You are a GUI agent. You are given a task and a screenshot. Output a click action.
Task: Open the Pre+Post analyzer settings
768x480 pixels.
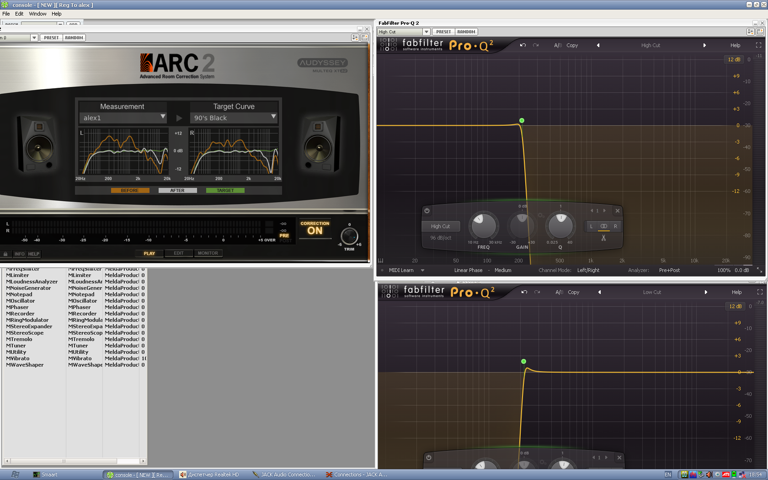point(669,270)
